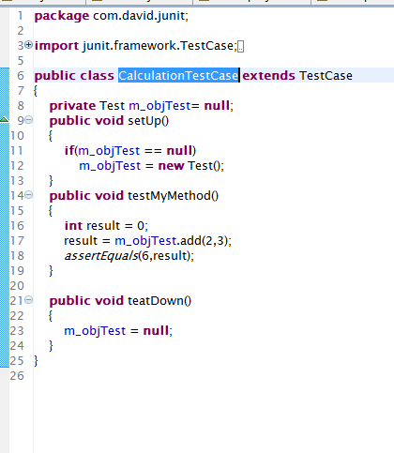
Task: Click the highlighted CalculationTestCase class name
Action: coord(178,76)
